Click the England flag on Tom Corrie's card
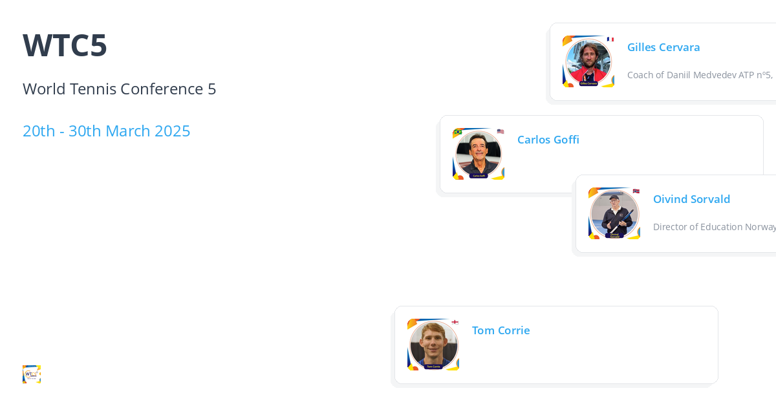The image size is (776, 406). tap(455, 322)
